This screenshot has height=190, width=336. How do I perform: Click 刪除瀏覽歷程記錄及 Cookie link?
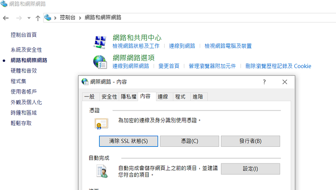click(278, 66)
